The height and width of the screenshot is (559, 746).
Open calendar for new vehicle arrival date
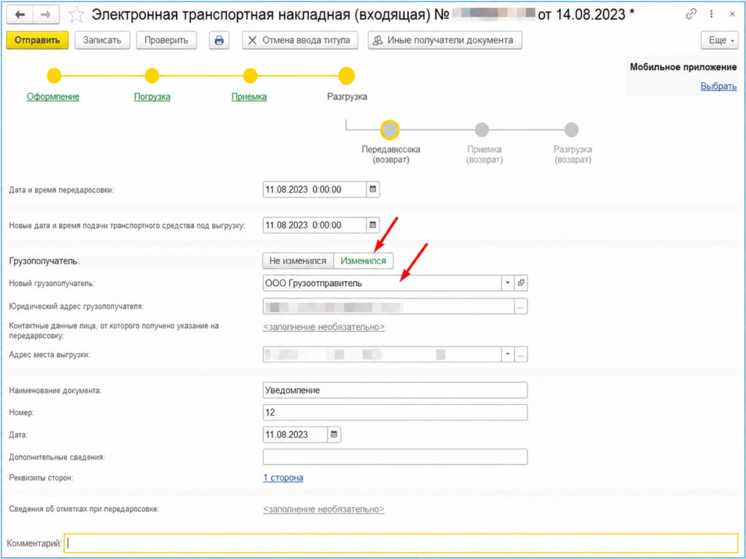[x=373, y=225]
